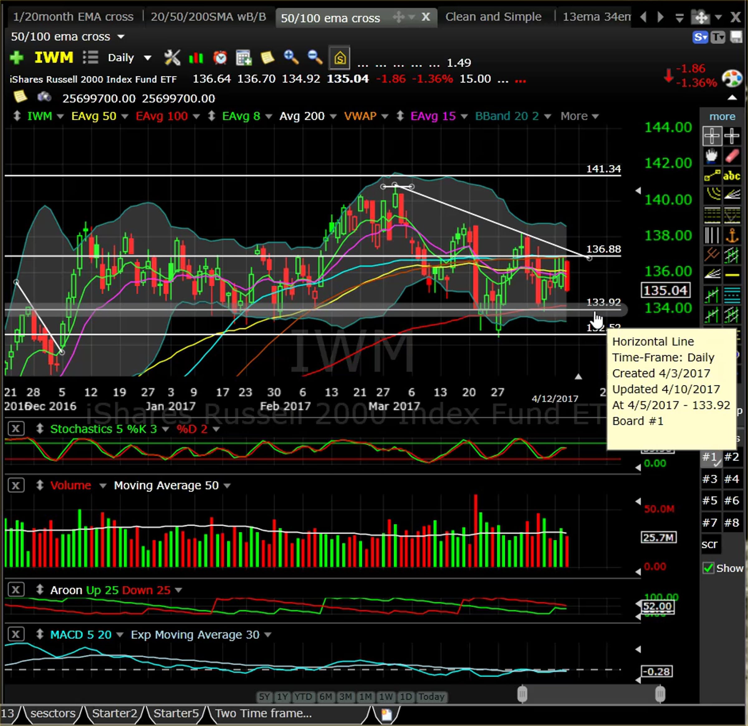Image resolution: width=748 pixels, height=726 pixels.
Task: Switch to the 1/20month EMA cross tab
Action: pyautogui.click(x=73, y=17)
